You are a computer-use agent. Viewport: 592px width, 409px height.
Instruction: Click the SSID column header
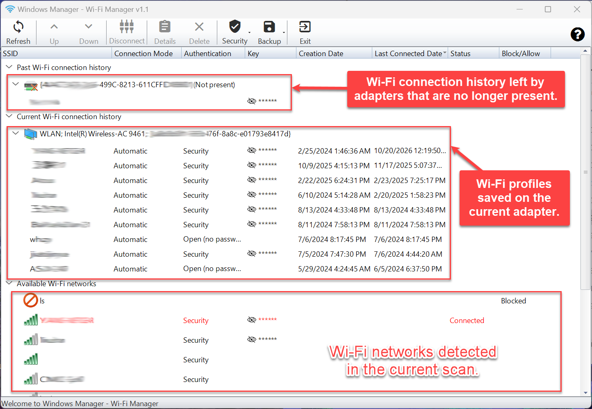(x=56, y=53)
